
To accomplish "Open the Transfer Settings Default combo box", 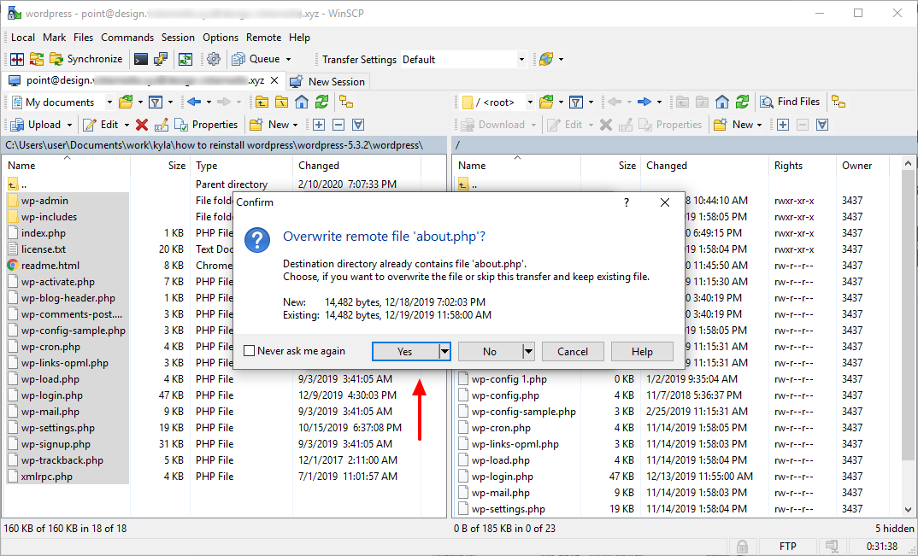I will (x=463, y=60).
